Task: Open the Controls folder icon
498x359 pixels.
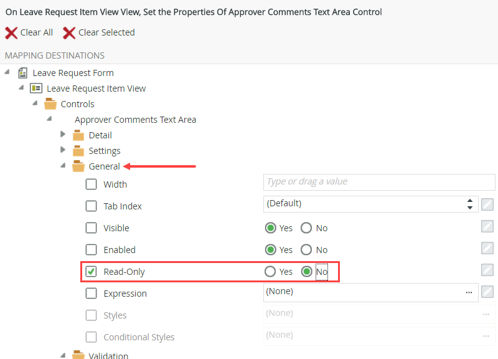Action: [51, 103]
